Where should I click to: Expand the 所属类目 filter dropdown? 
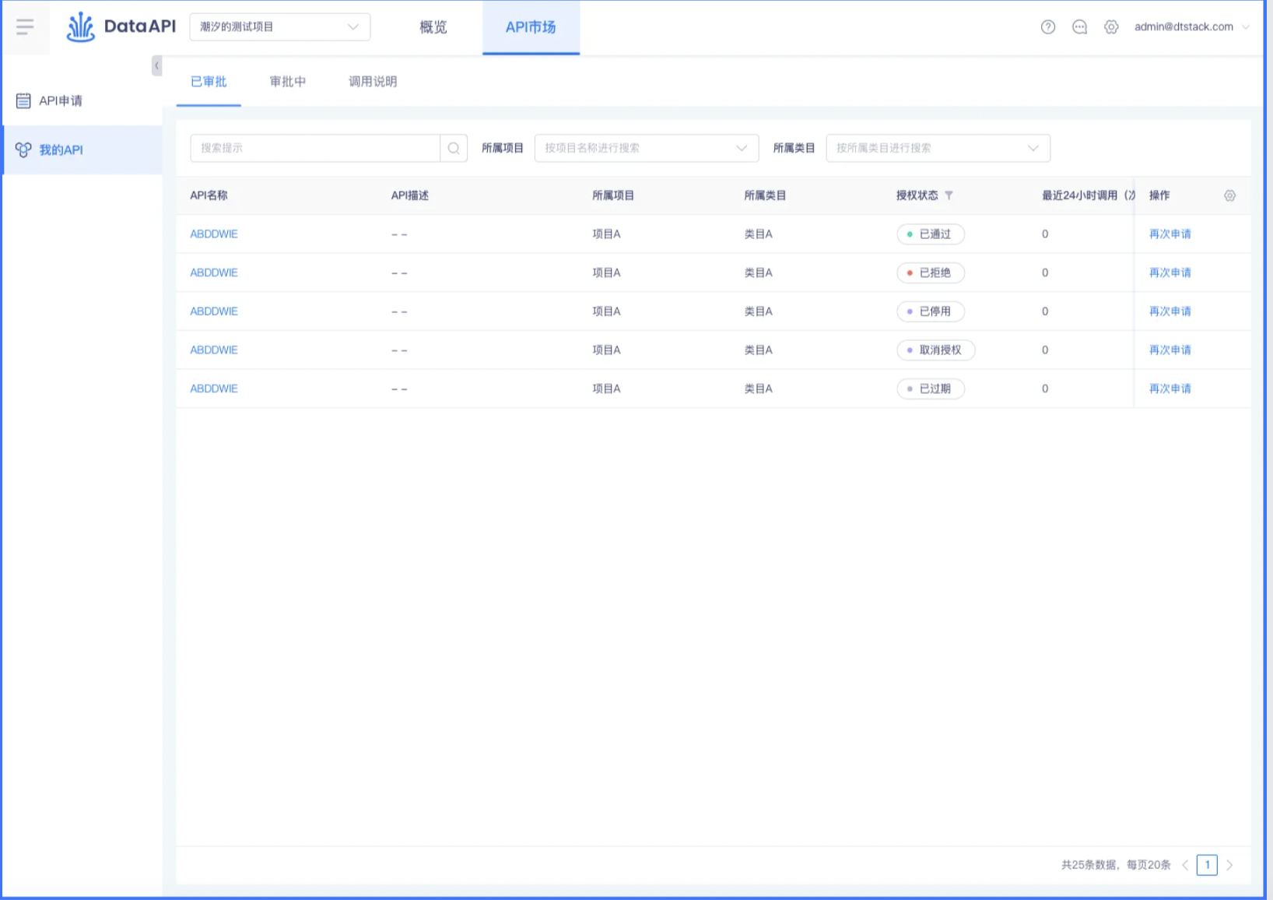[938, 148]
